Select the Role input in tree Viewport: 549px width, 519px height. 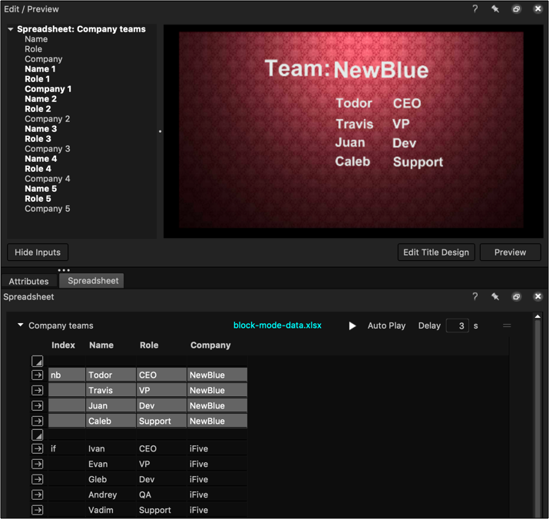[33, 49]
